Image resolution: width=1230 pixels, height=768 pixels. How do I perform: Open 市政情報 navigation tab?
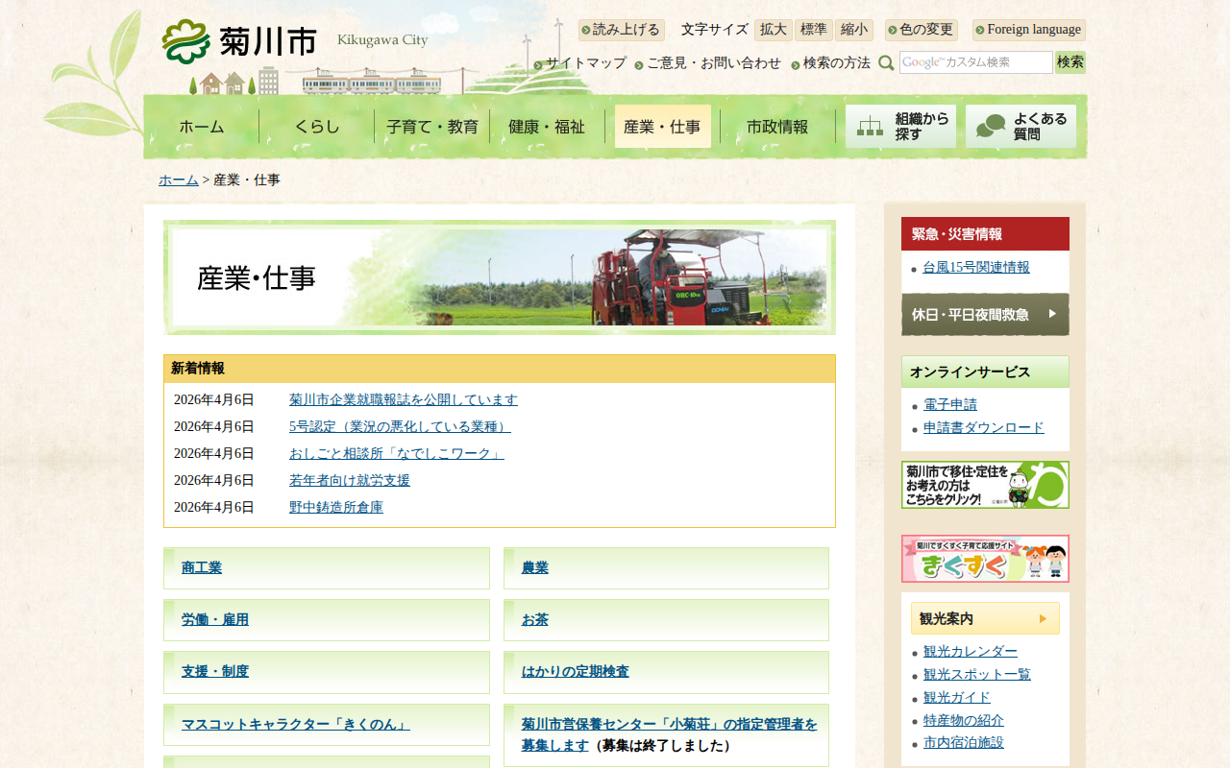(x=777, y=127)
